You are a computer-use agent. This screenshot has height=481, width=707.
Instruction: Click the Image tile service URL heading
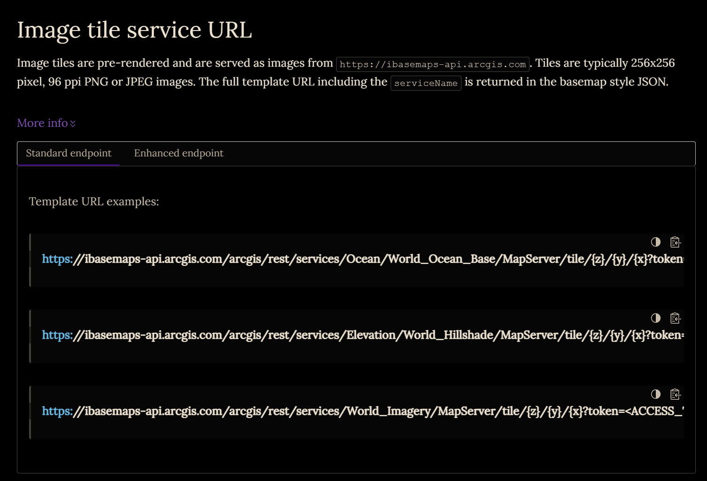(x=135, y=30)
